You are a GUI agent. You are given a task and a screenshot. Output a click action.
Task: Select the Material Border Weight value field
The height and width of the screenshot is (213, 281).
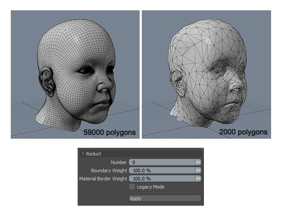pyautogui.click(x=161, y=179)
